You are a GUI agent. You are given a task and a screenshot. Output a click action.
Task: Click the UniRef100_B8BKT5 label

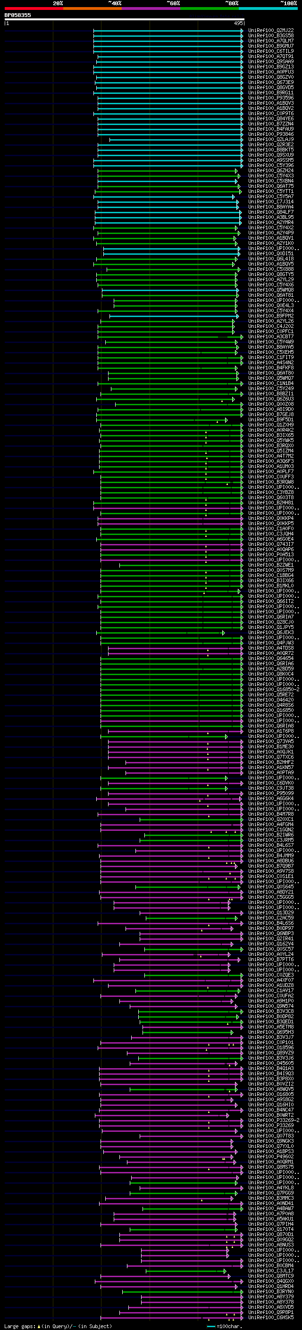pos(271,150)
